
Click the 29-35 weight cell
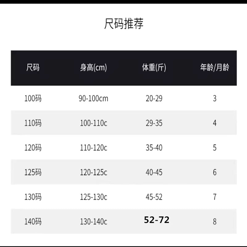coord(154,123)
